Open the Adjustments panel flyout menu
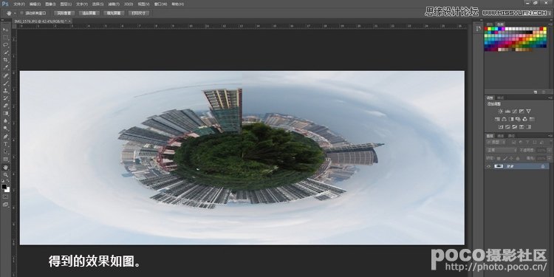Viewport: 554px width, 277px height. pyautogui.click(x=550, y=98)
